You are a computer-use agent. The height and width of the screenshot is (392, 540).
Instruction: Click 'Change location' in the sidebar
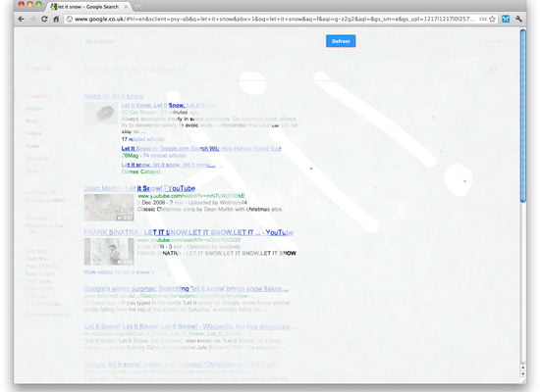click(45, 200)
